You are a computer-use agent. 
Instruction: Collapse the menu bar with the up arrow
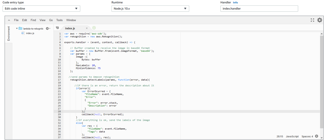click(9, 20)
